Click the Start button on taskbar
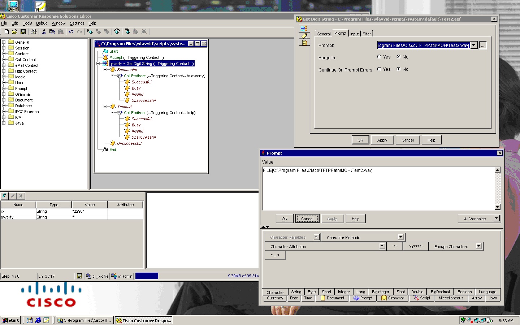520x325 pixels. pos(11,320)
